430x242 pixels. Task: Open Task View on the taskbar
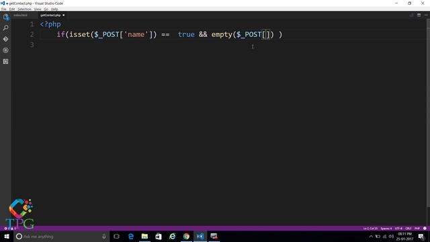click(x=116, y=236)
